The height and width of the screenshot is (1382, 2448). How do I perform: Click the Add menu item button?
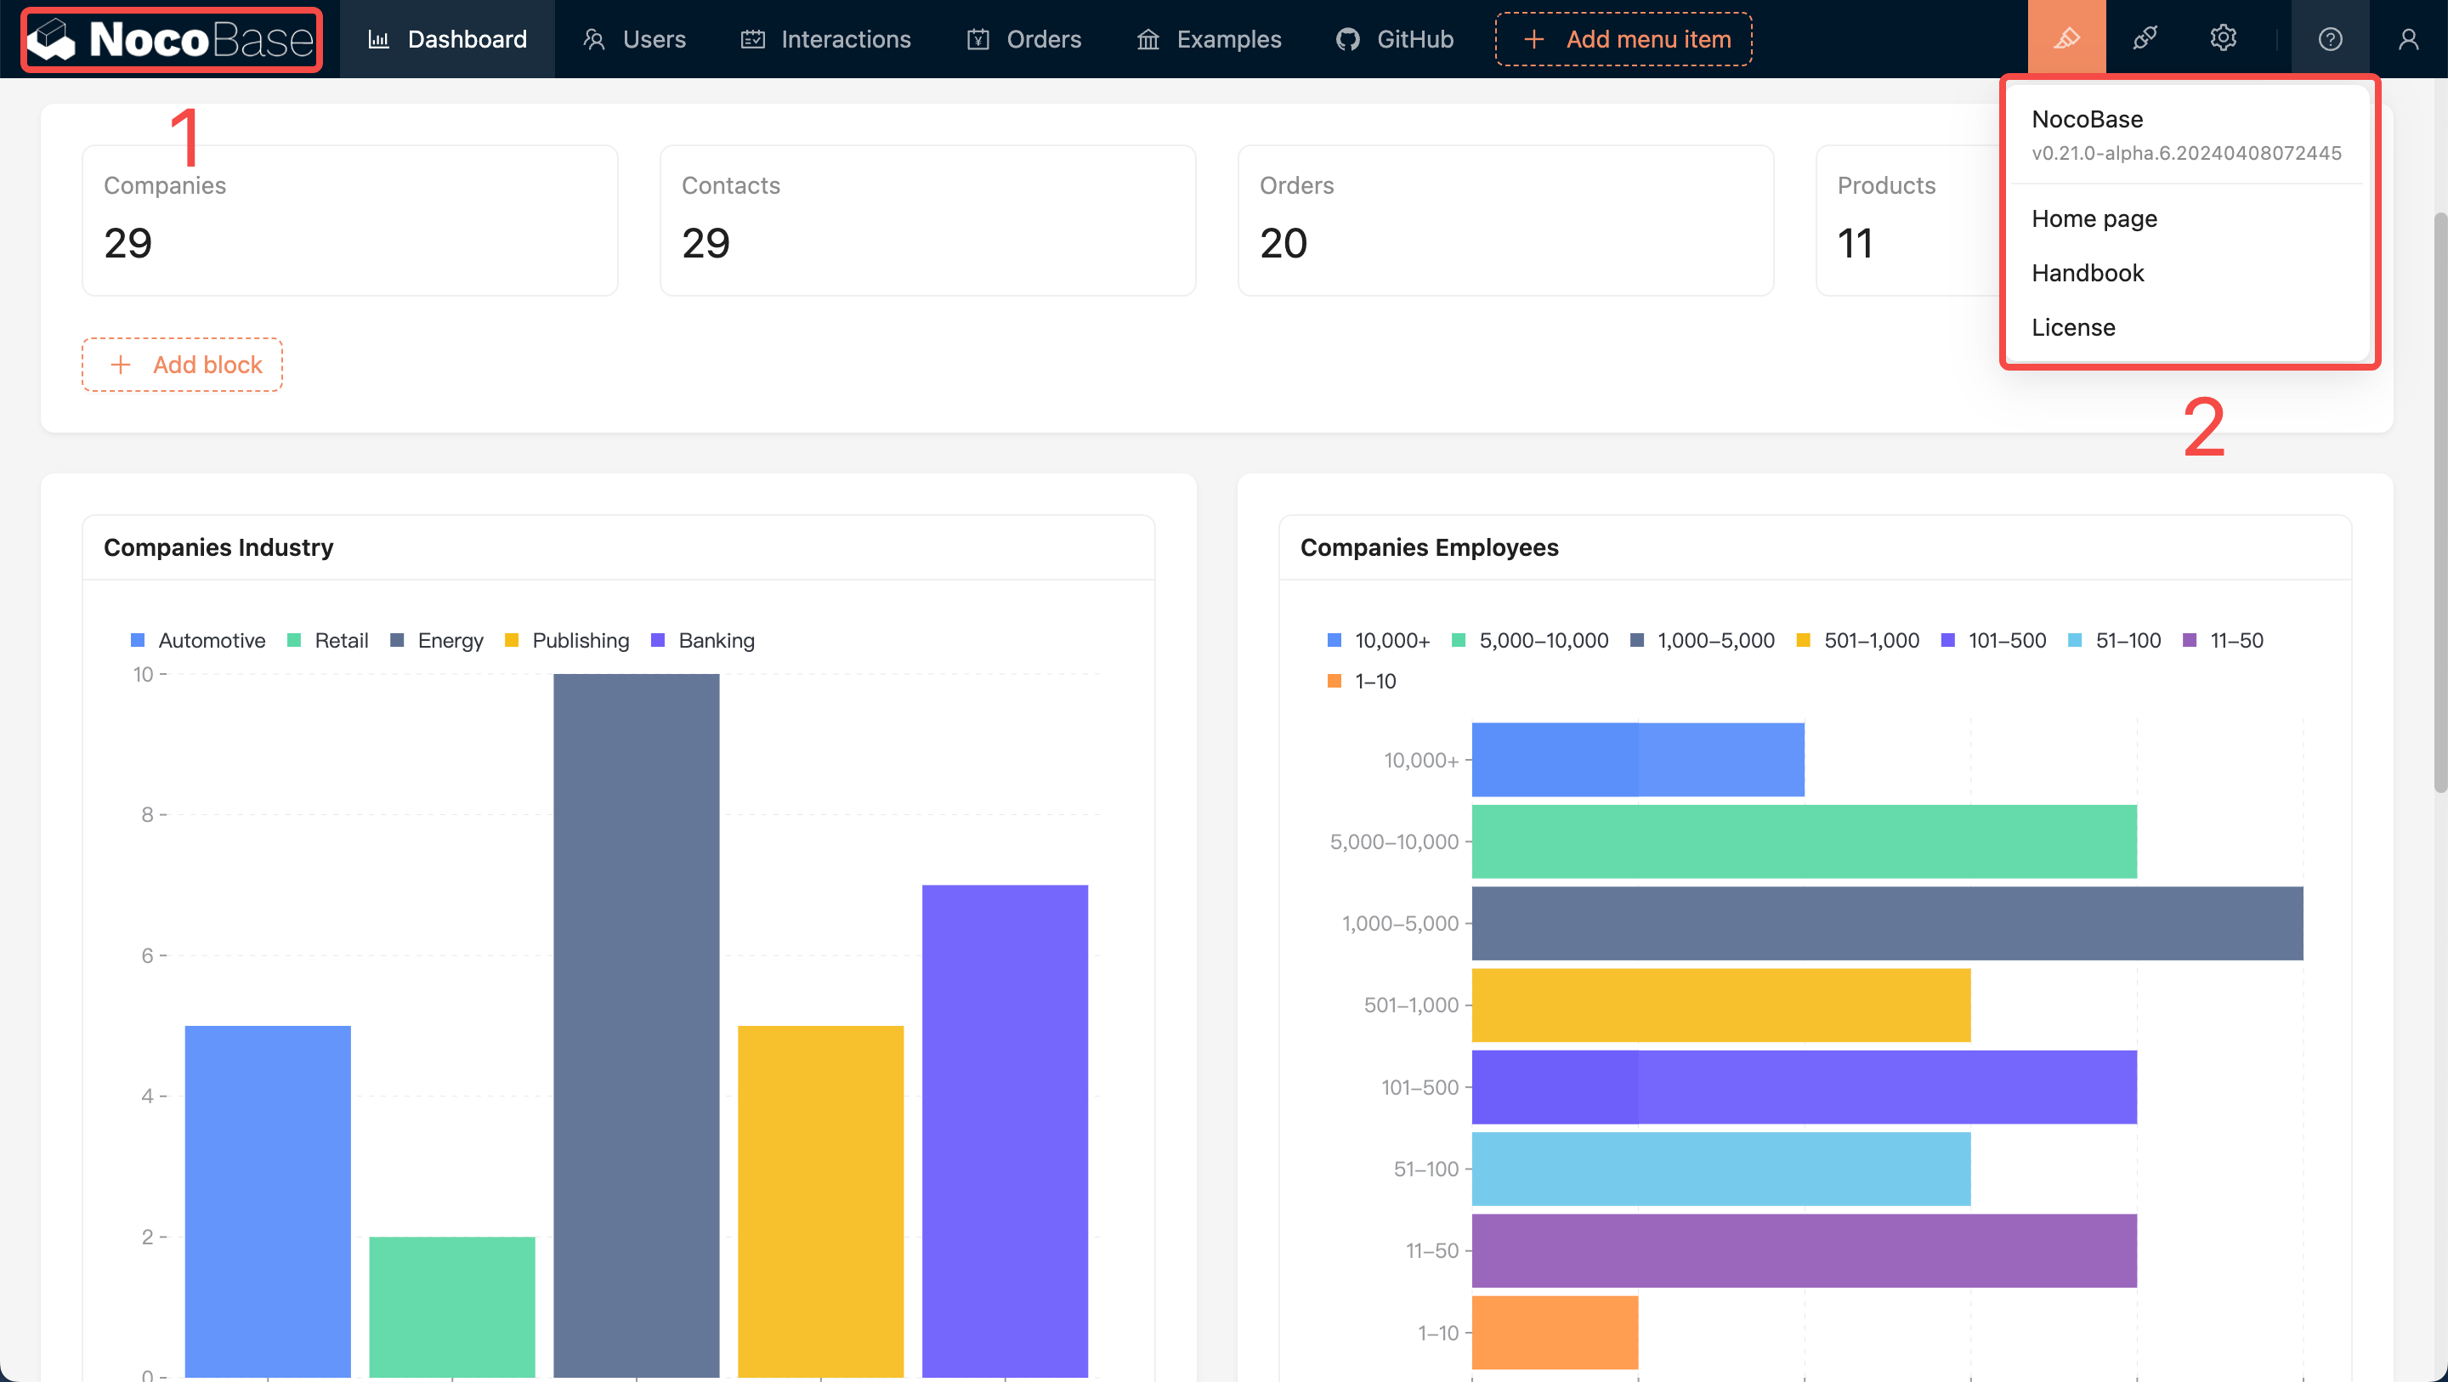[1623, 39]
